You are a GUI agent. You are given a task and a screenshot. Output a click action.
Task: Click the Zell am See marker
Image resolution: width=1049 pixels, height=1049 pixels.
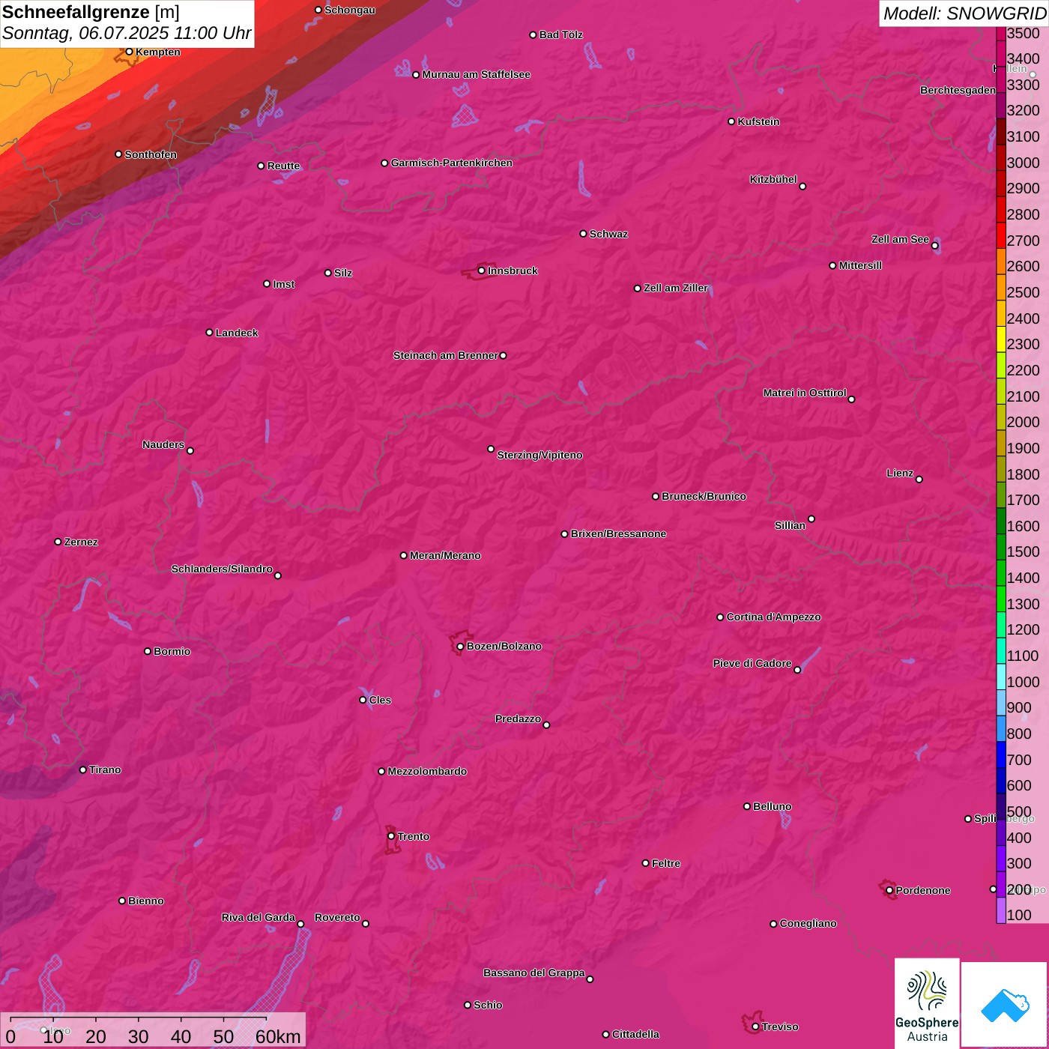pyautogui.click(x=934, y=245)
